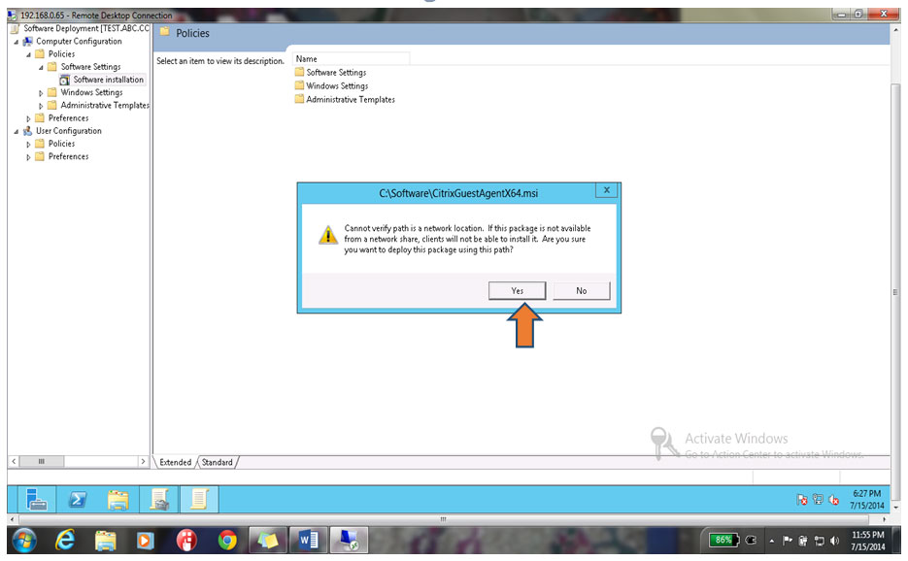This screenshot has height=561, width=908.
Task: Click the tree pane horizontal scrollbar right arrow
Action: pos(143,461)
